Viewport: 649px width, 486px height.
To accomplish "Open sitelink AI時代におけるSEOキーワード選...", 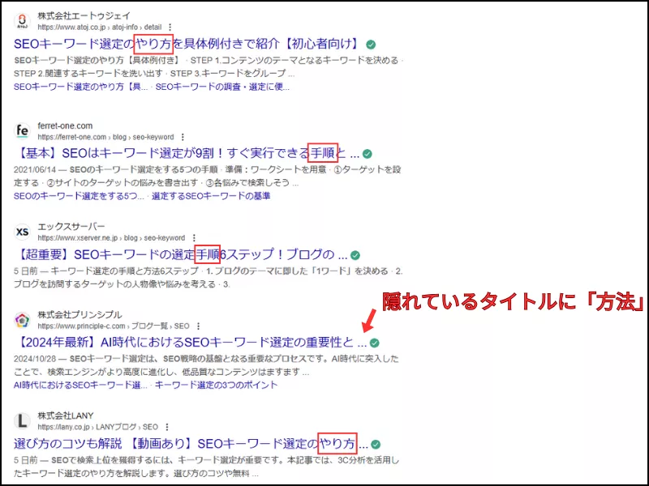I will tap(80, 386).
